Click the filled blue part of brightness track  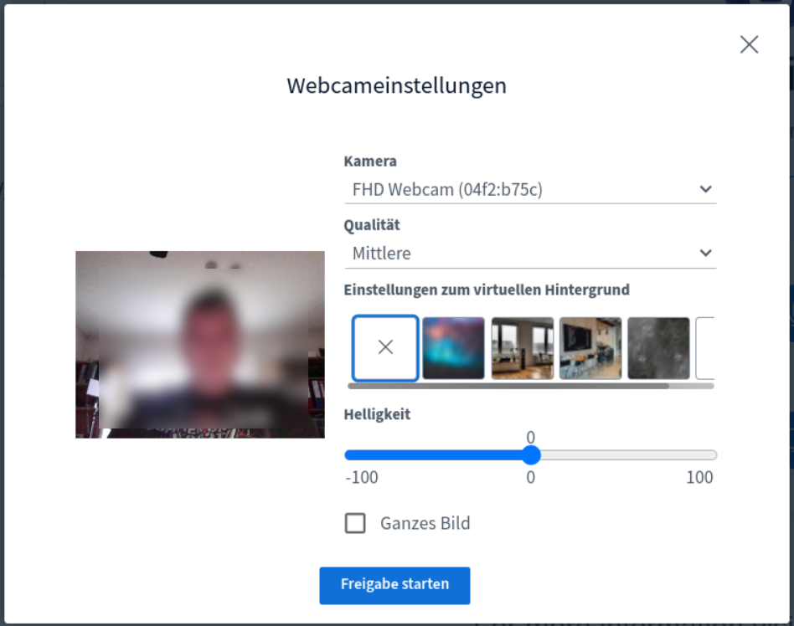click(436, 455)
